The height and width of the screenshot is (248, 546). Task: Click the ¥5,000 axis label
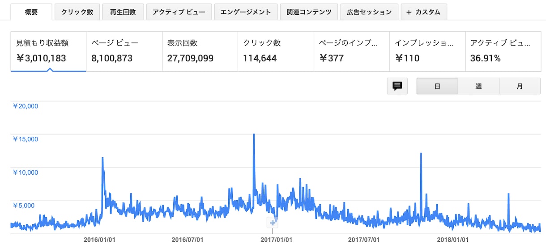pos(23,206)
